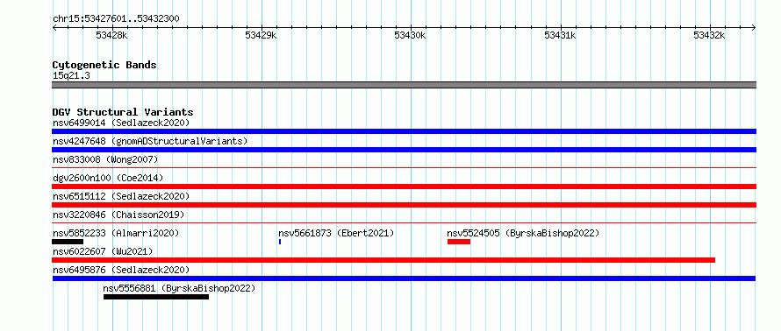Click the short red bar for nsv5524505

coord(459,242)
